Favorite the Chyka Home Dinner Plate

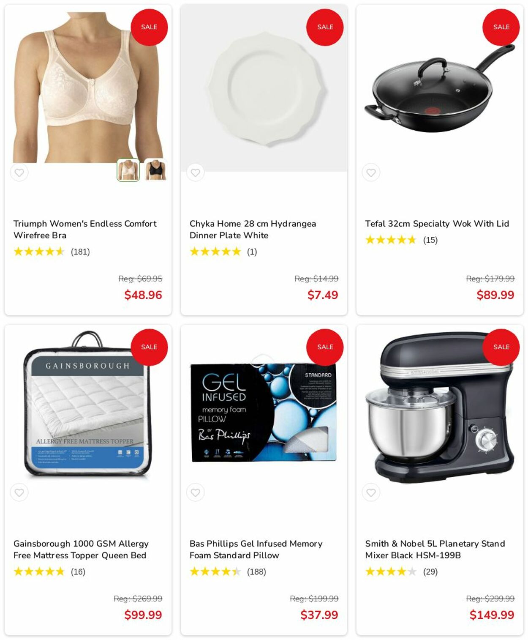(195, 172)
